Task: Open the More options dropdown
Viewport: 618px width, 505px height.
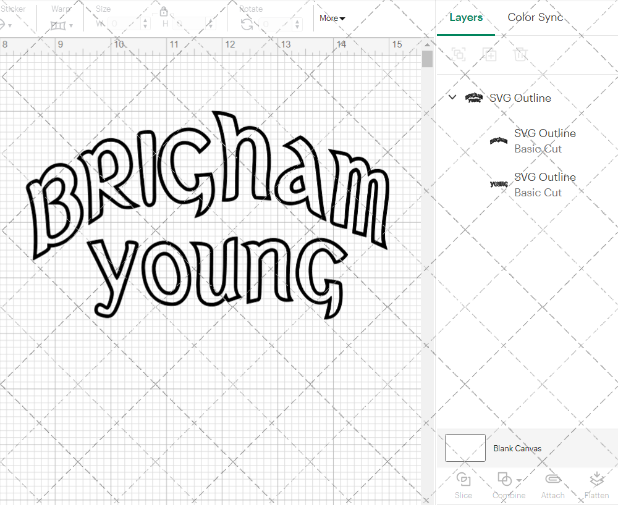Action: [x=332, y=19]
